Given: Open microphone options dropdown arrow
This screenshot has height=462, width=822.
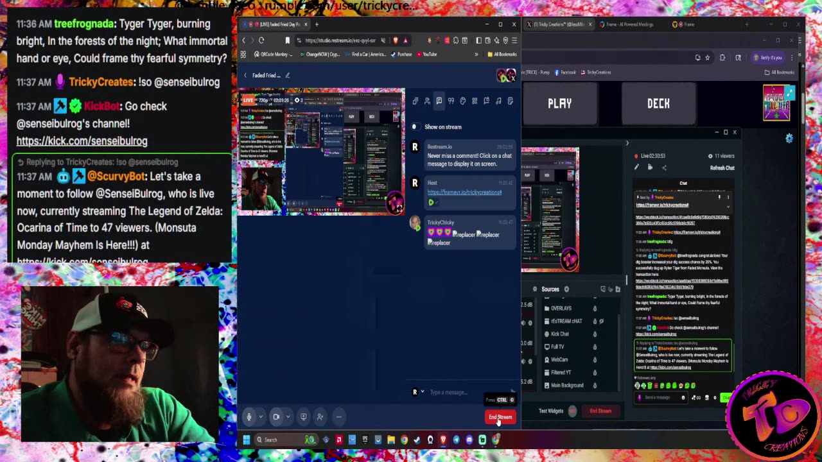Looking at the screenshot, I should click(x=261, y=417).
